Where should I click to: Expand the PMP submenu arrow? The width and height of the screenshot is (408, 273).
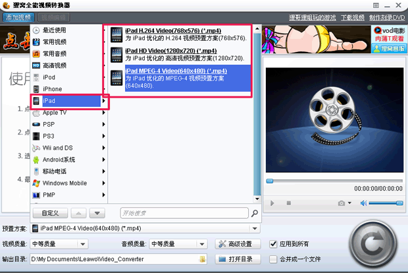[x=103, y=195]
